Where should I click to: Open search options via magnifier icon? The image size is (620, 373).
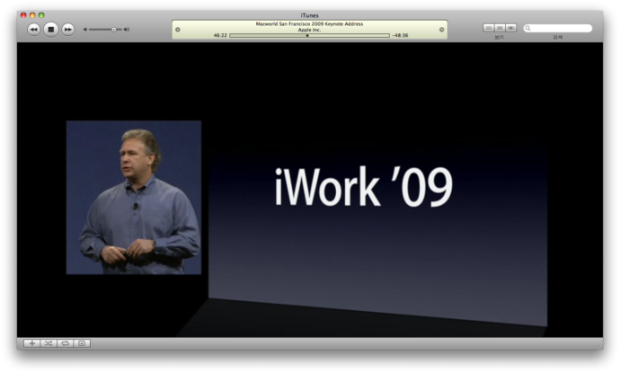[x=527, y=28]
